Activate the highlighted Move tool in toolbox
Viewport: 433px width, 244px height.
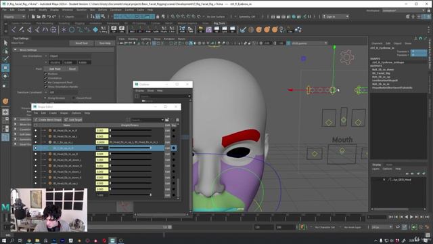(x=5, y=68)
